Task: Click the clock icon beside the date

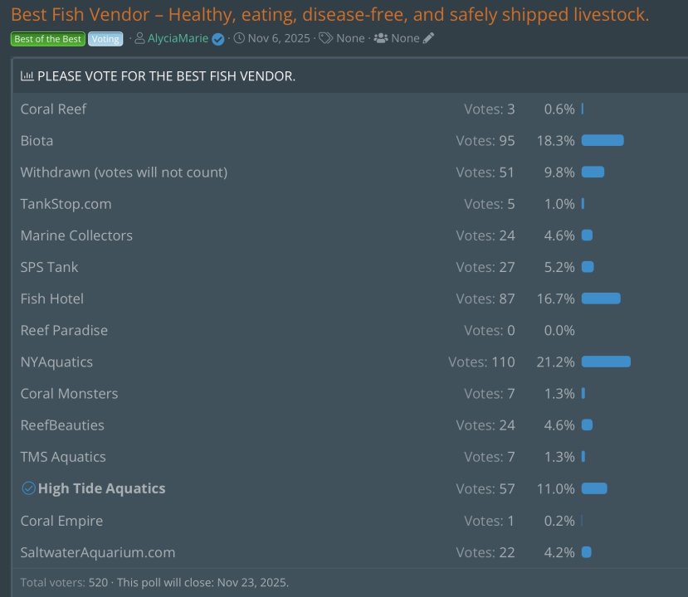Action: point(239,38)
